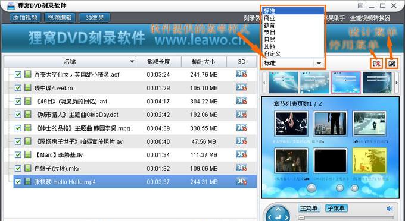Click the playback progress slider handle
The height and width of the screenshot is (221, 405).
click(x=301, y=217)
